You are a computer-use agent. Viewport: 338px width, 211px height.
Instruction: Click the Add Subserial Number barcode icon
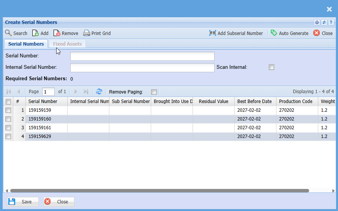pyautogui.click(x=213, y=33)
